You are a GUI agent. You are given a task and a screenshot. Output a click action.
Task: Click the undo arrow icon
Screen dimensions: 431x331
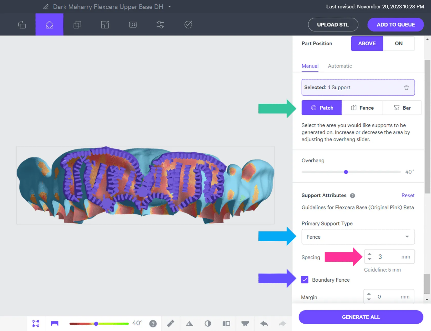tap(264, 324)
